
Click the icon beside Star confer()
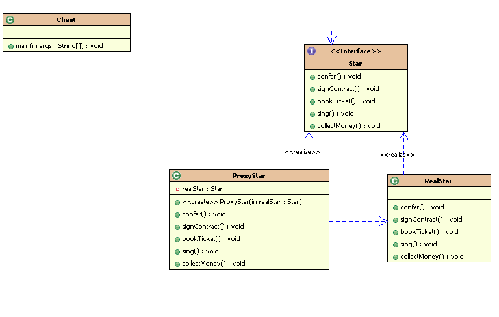click(313, 77)
